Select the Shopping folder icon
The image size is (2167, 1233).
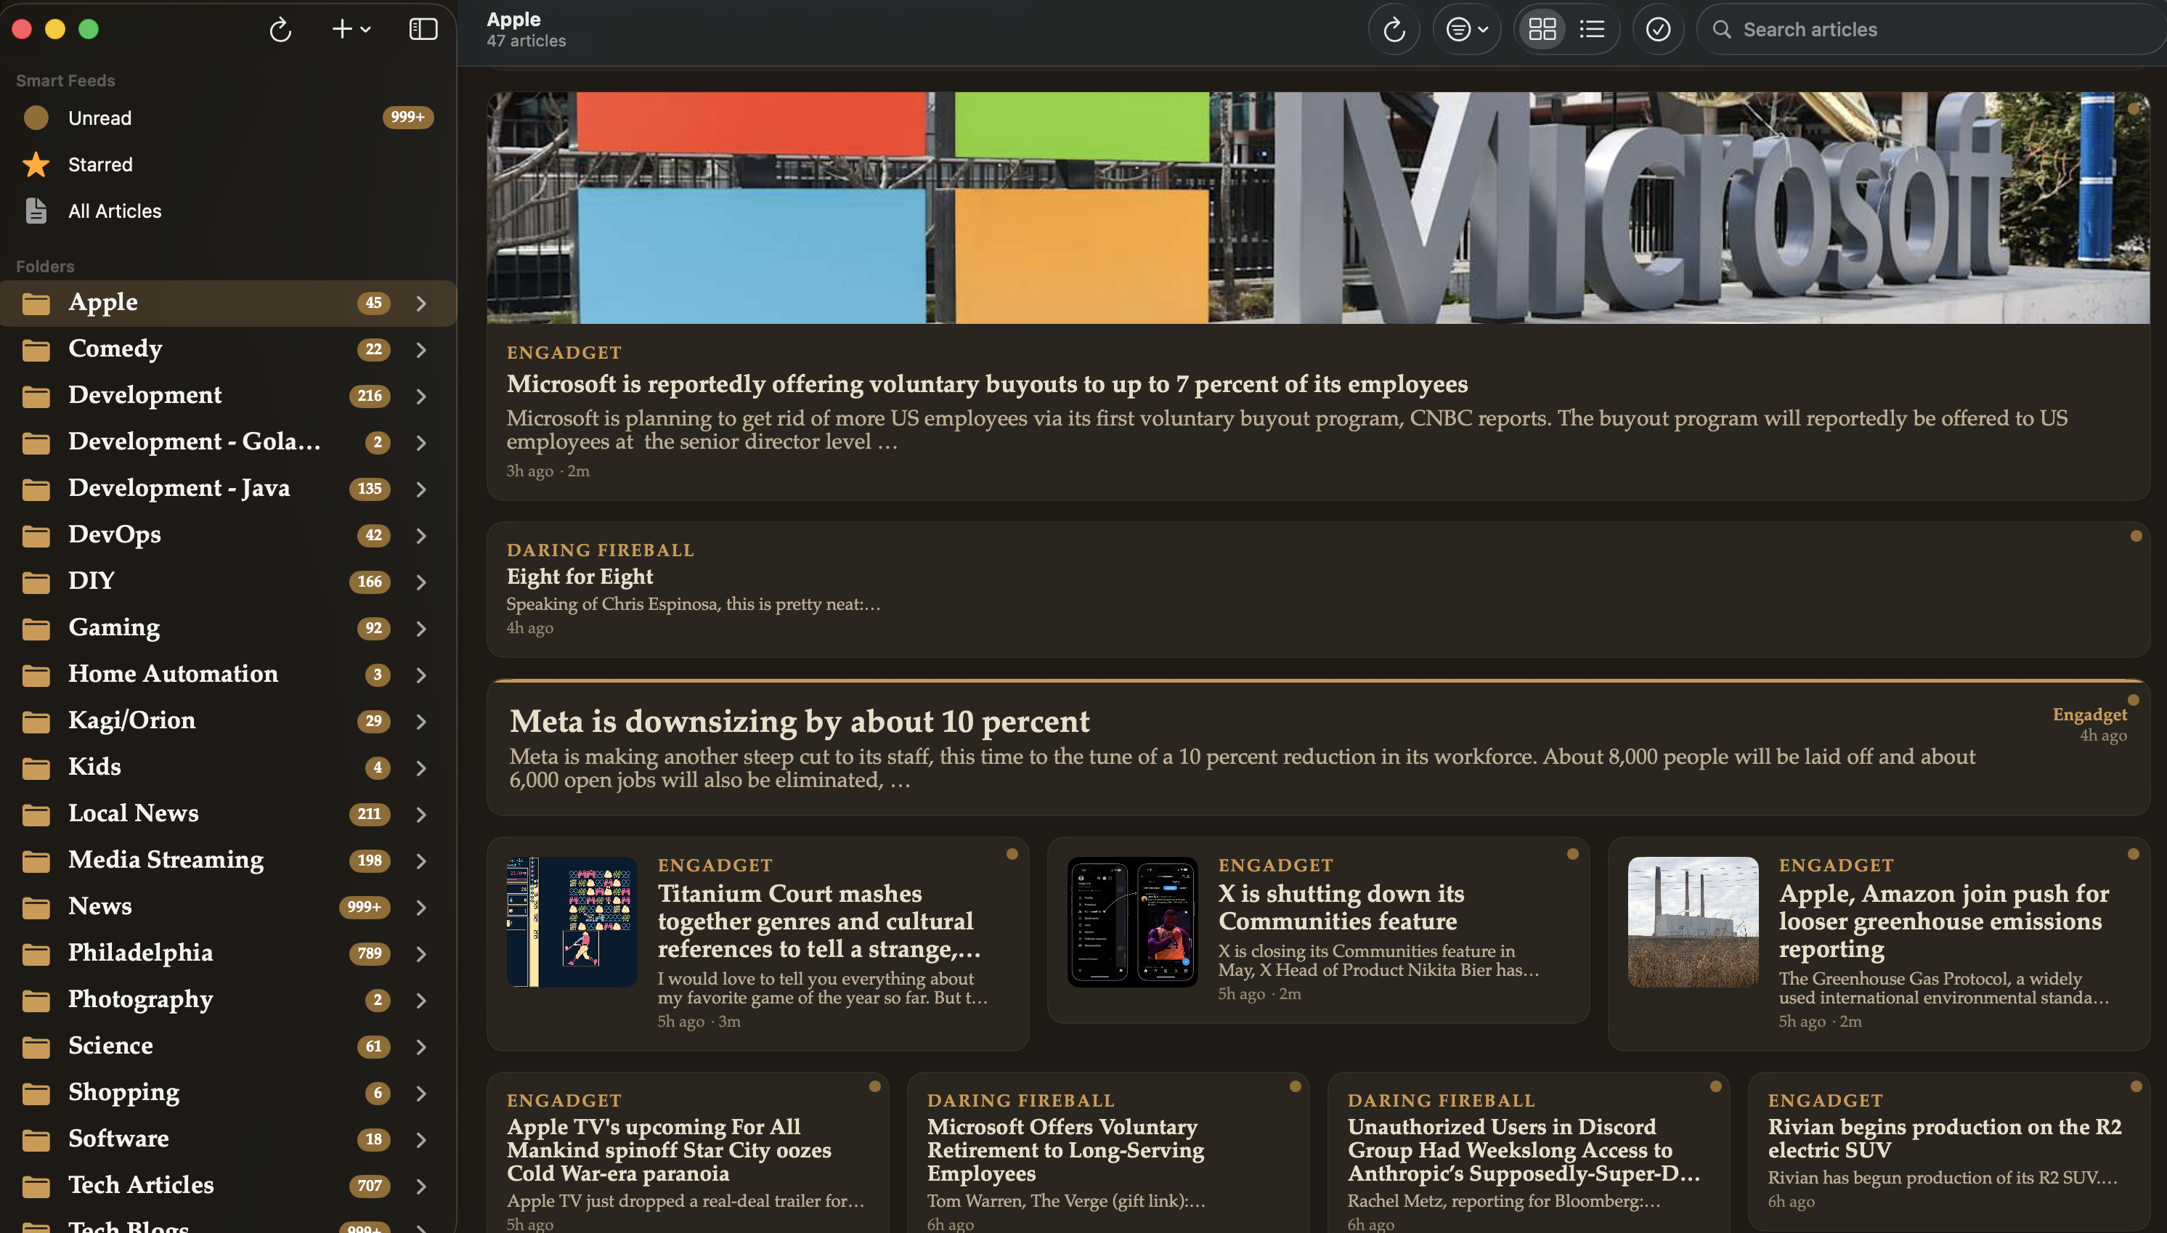pos(36,1094)
